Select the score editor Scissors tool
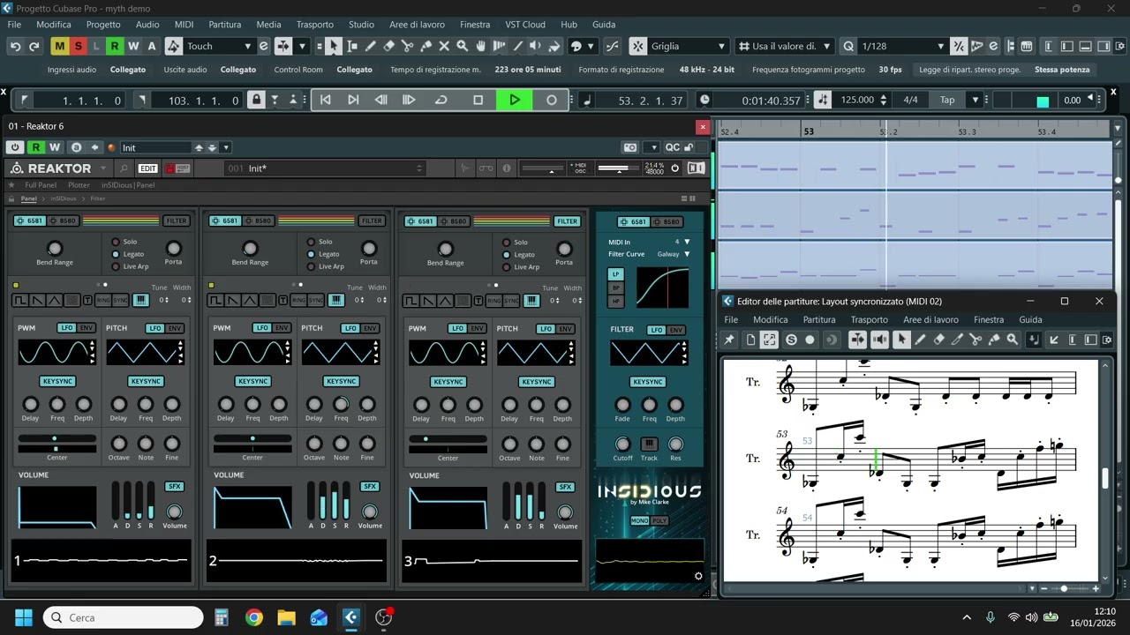The height and width of the screenshot is (635, 1130). 976,340
